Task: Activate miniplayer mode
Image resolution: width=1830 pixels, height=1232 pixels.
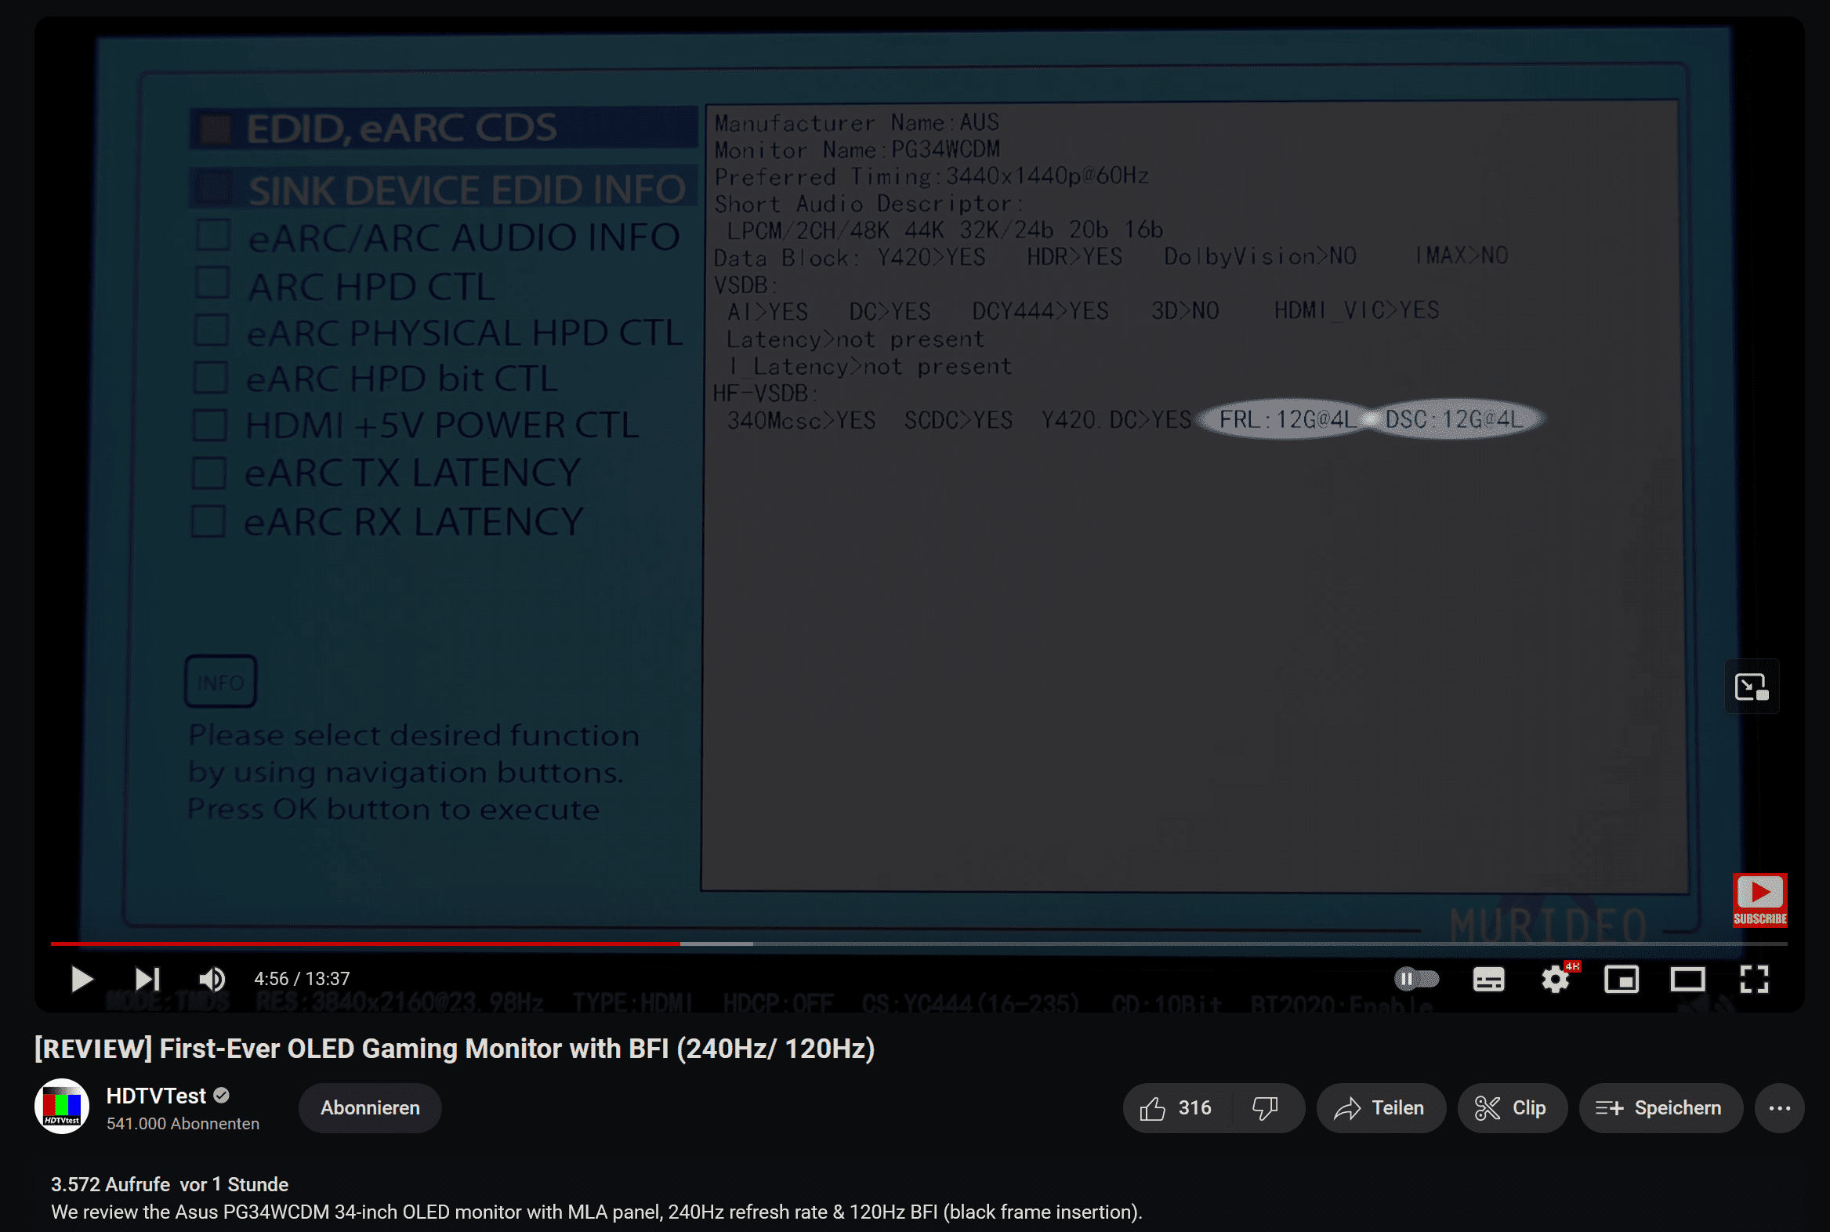Action: click(1621, 980)
